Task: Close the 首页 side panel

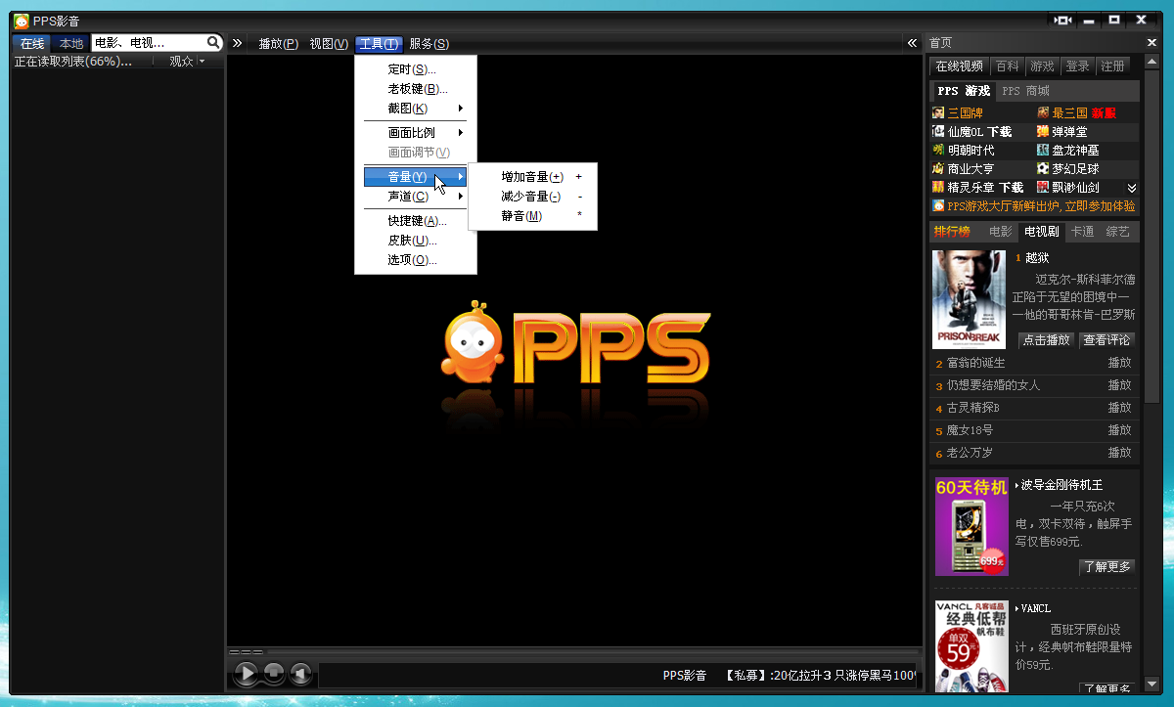Action: click(1151, 43)
